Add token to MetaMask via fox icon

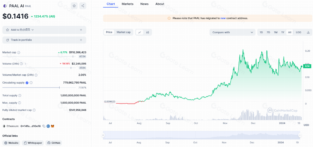[52, 126]
